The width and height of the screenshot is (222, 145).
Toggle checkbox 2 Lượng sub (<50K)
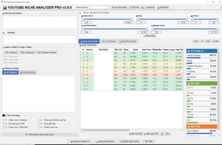(4, 123)
